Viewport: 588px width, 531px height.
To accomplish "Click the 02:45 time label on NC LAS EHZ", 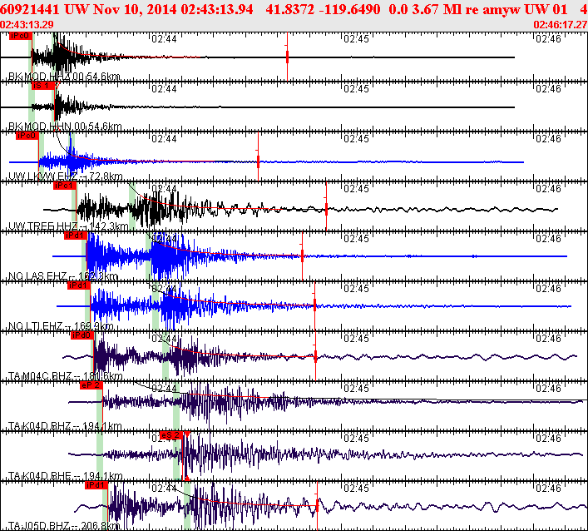I will [356, 239].
